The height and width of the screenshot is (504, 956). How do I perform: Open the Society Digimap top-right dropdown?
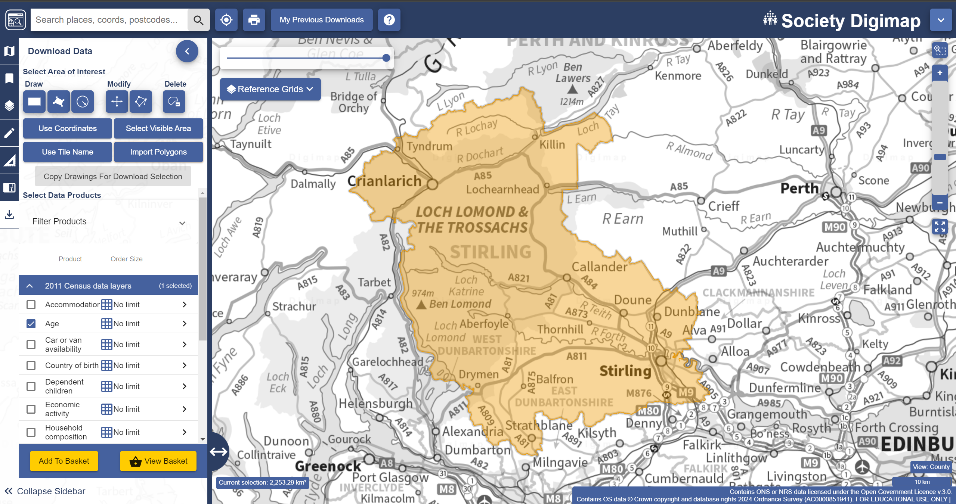[941, 20]
